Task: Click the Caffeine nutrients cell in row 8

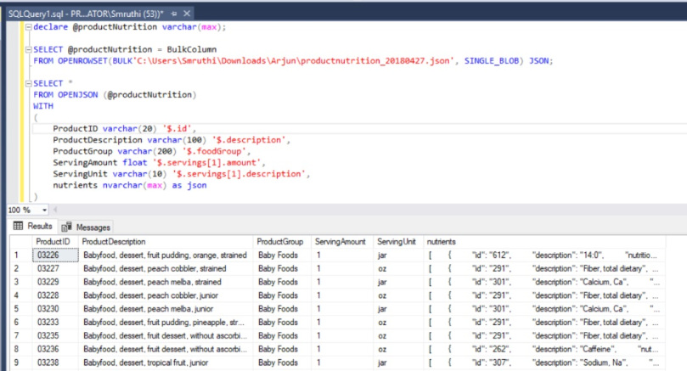Action: pyautogui.click(x=543, y=350)
